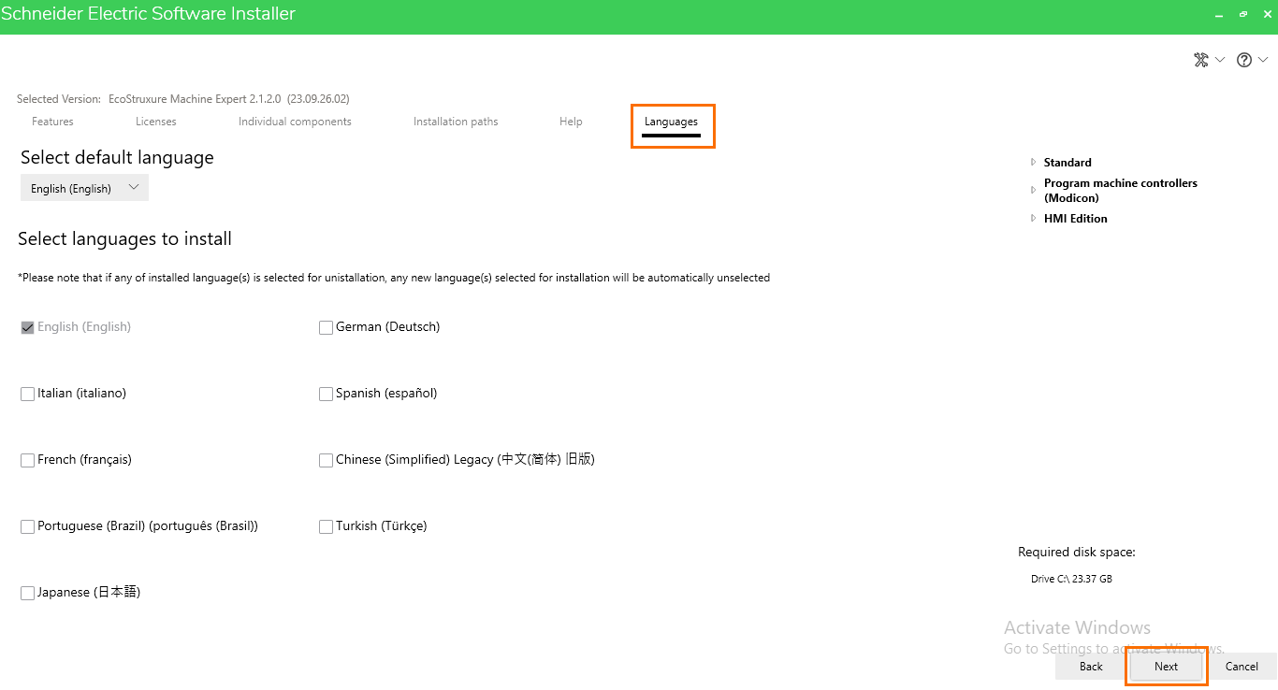Tick Portuguese (Brazil) language checkbox
The width and height of the screenshot is (1278, 690).
(27, 527)
